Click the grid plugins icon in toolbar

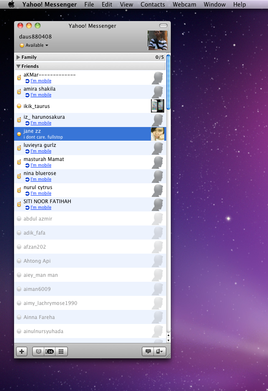tap(61, 351)
